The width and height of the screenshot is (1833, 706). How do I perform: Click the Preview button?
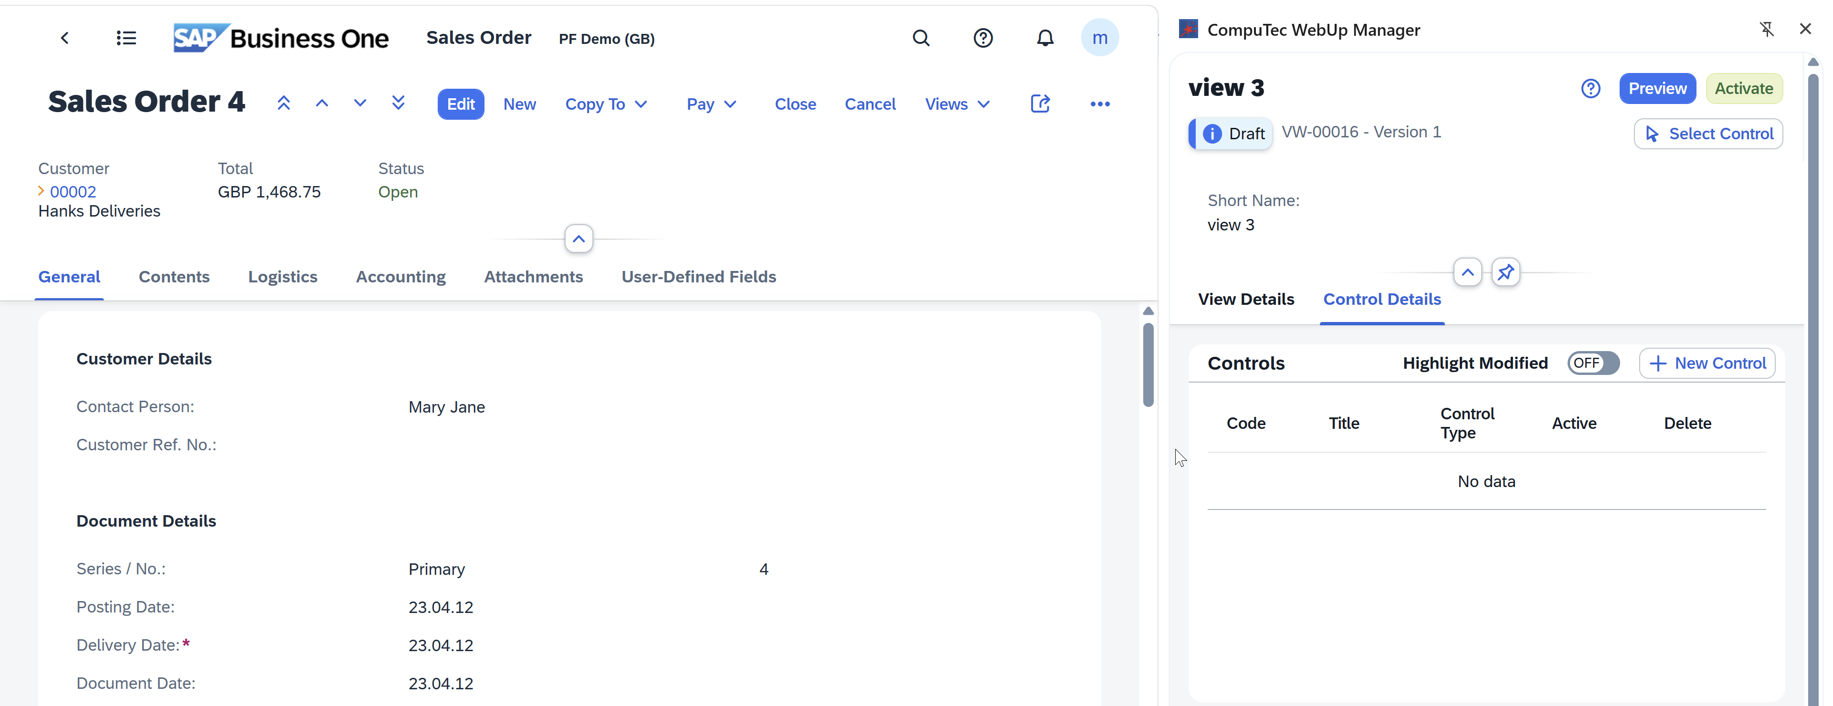1657,89
